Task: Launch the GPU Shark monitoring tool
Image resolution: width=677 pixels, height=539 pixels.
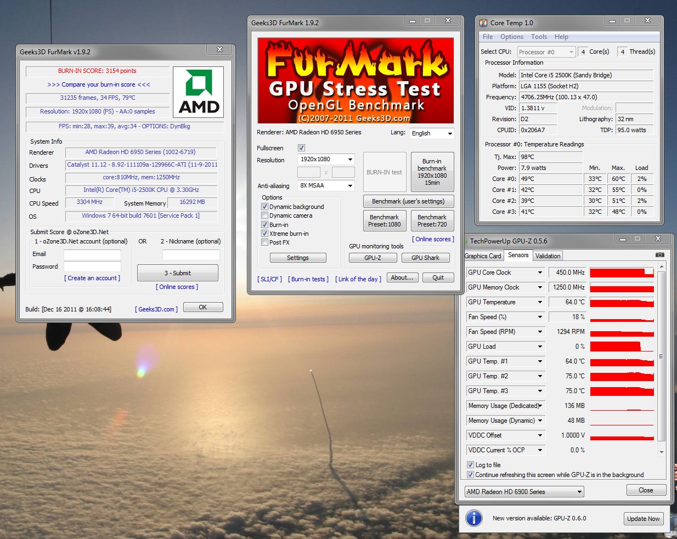Action: click(425, 258)
